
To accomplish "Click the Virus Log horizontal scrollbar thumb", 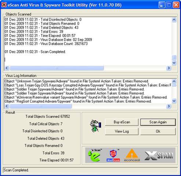I will (41, 106).
